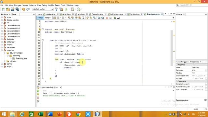Switch to the Files panel tab

(x=14, y=14)
